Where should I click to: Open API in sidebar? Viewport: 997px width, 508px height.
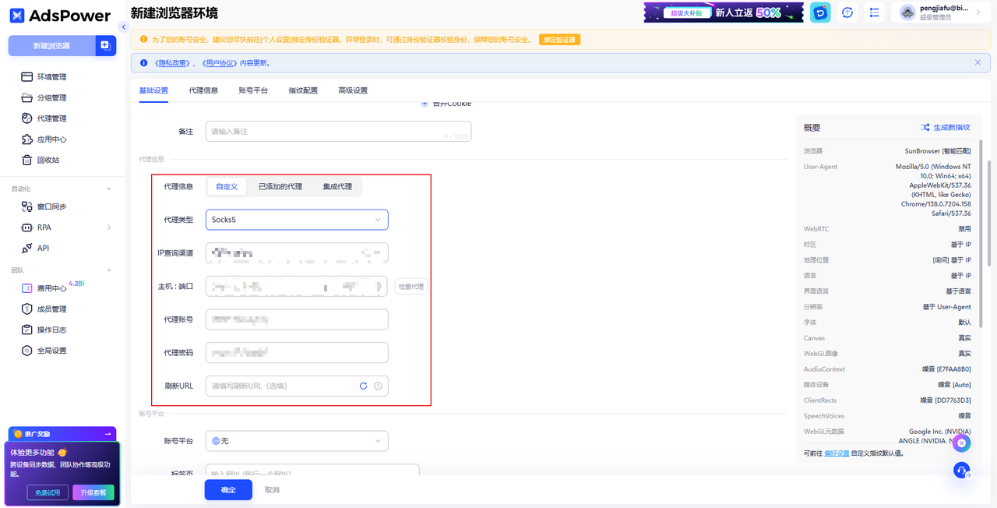point(43,249)
